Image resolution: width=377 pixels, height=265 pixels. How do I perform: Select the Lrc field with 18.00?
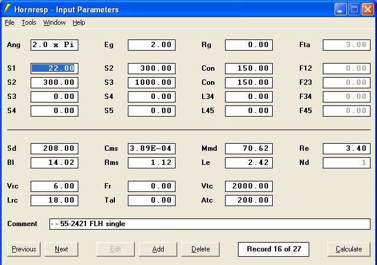pyautogui.click(x=54, y=201)
